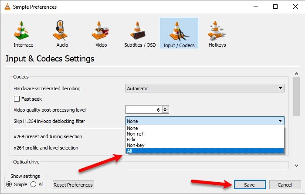Select the Simple show settings radio

click(x=9, y=184)
